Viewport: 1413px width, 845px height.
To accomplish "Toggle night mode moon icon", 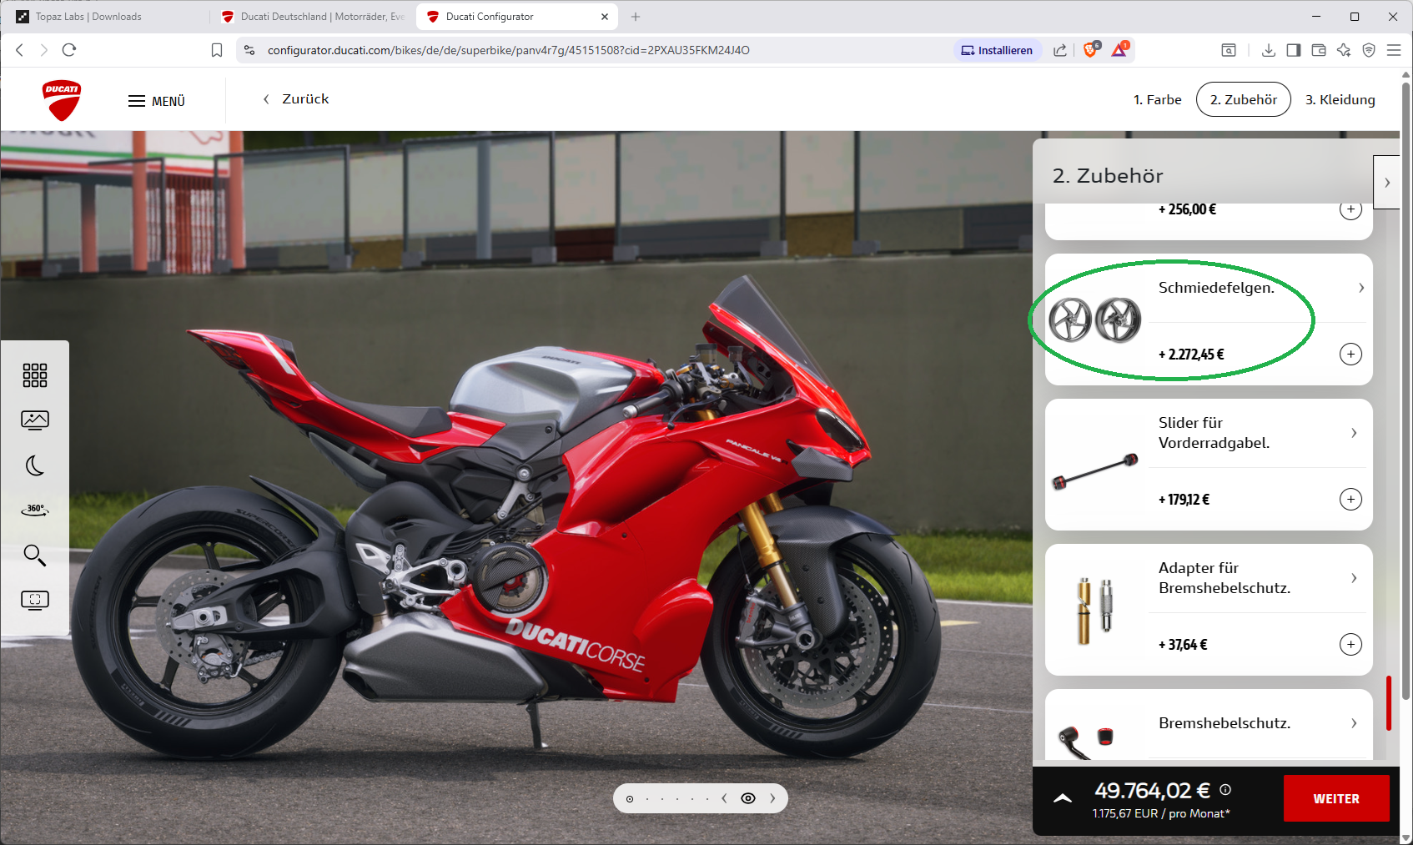I will click(35, 465).
